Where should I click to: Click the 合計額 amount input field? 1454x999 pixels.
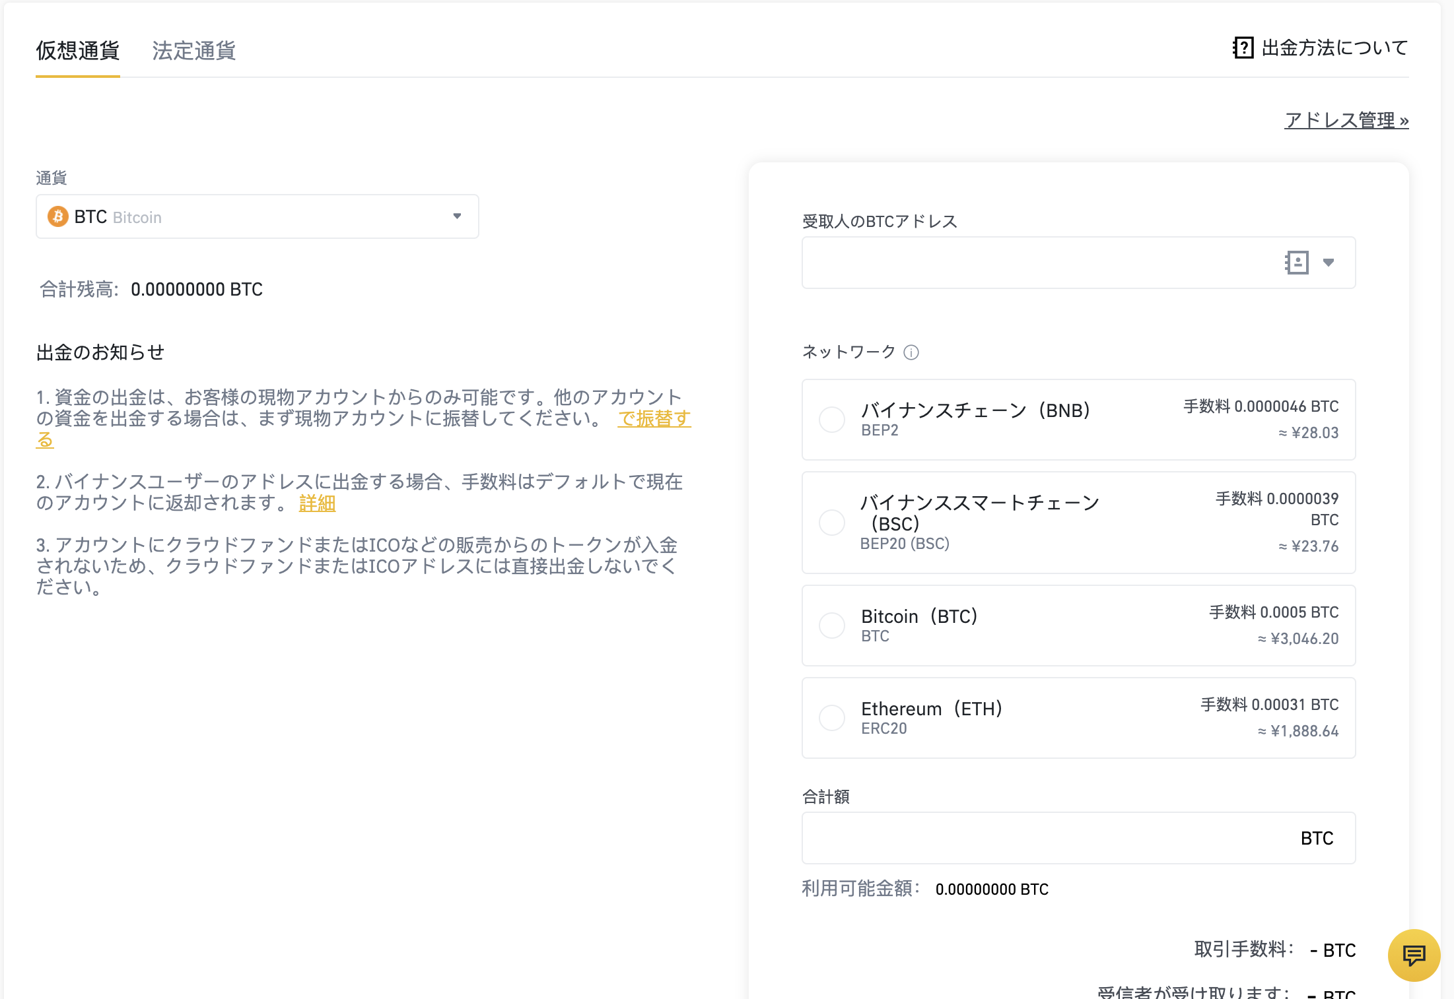(1043, 838)
